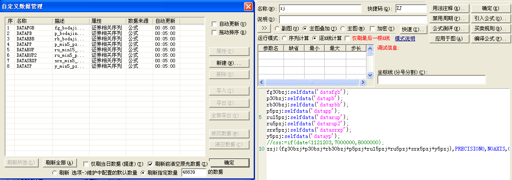Screen dimensions: 512x180
Task: Enable the 自动更新 checkbox
Action: 214,24
